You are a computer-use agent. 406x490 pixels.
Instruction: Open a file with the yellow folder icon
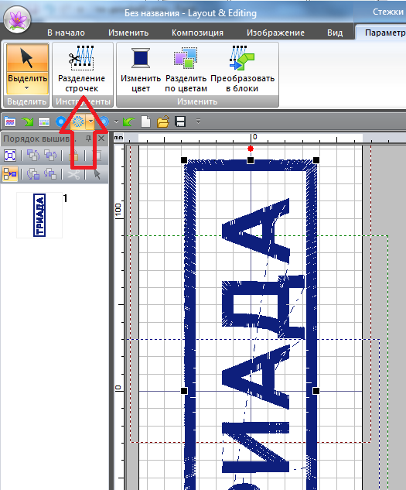[x=162, y=122]
